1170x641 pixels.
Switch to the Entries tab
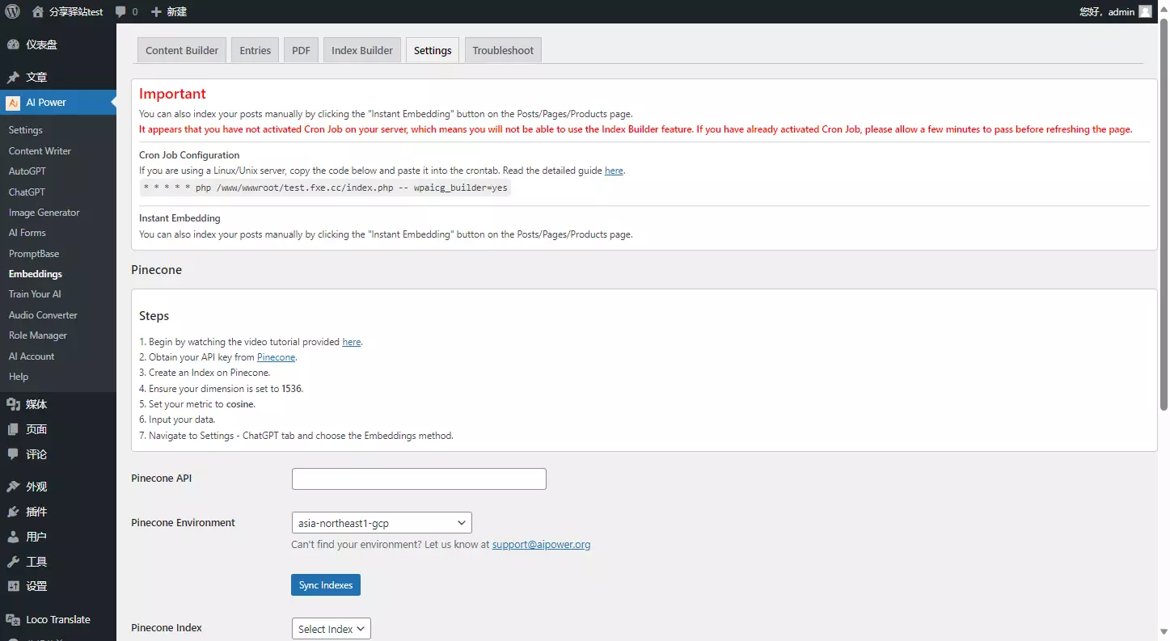pyautogui.click(x=256, y=50)
